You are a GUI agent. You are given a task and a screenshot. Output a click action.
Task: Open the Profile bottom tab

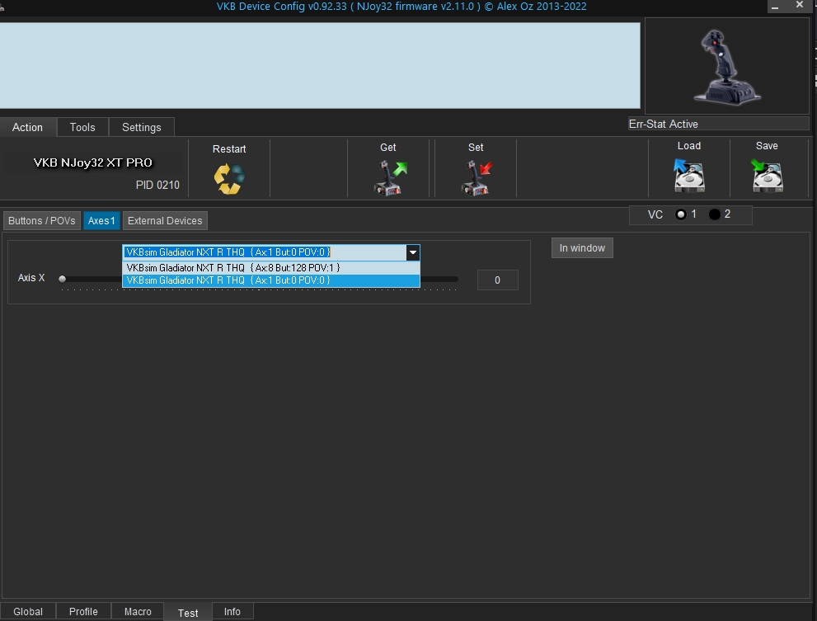click(x=83, y=611)
